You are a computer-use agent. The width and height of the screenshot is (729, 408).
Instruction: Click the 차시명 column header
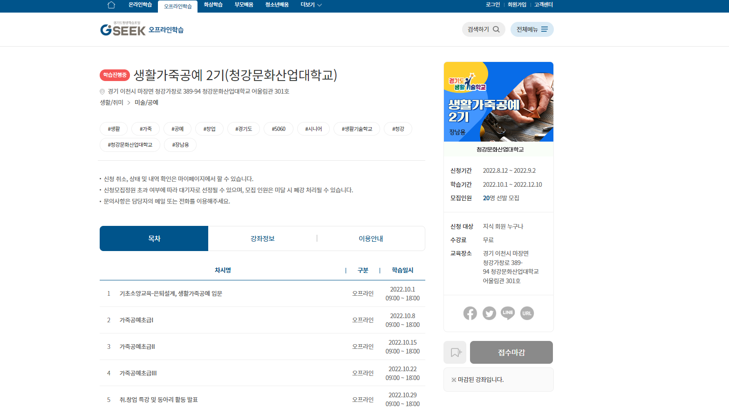223,270
